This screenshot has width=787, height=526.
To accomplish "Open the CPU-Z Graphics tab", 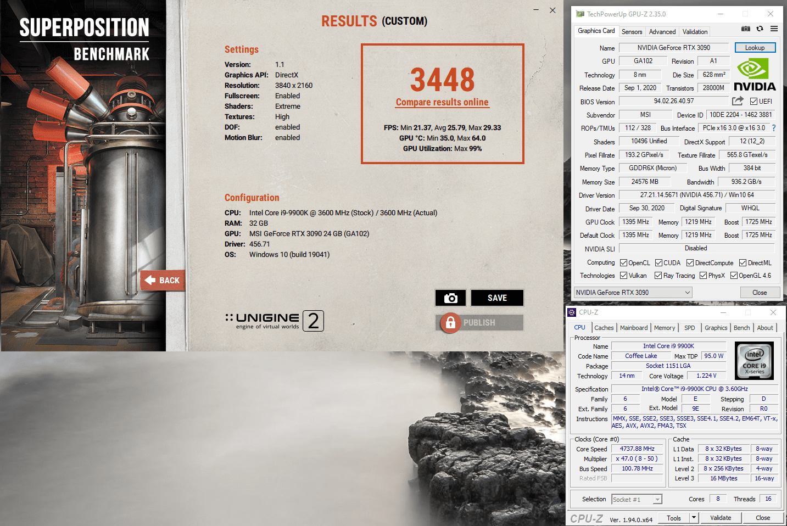I will 716,328.
